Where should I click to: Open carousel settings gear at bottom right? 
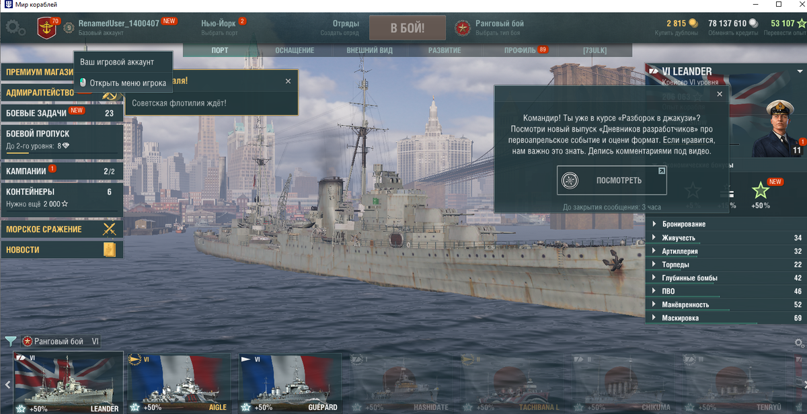(x=799, y=343)
